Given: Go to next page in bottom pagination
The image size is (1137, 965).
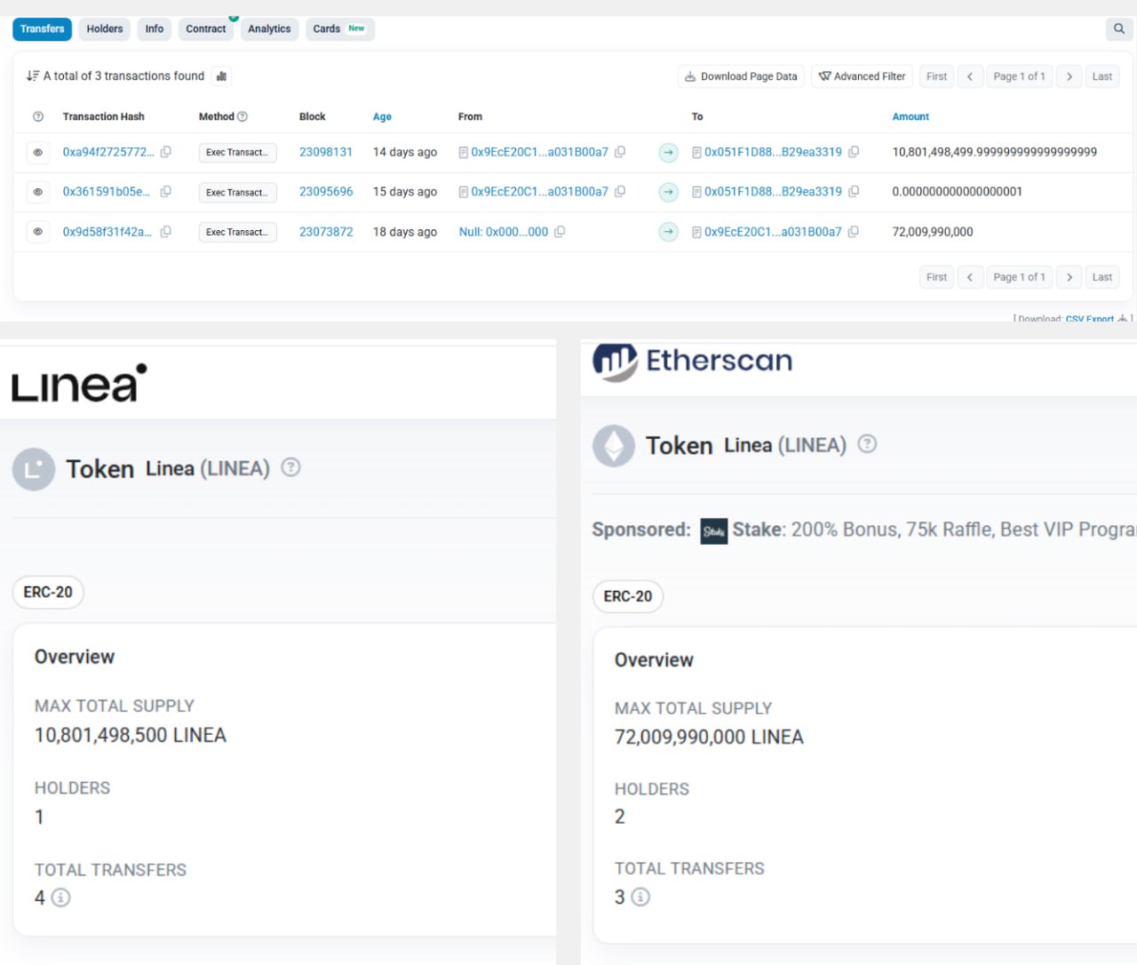Looking at the screenshot, I should coord(1069,277).
